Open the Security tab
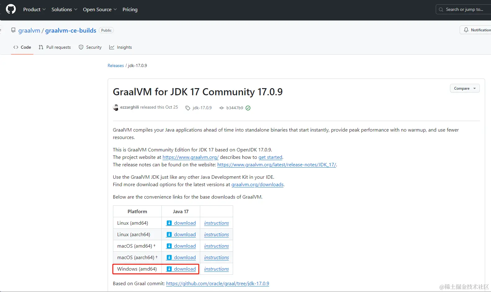The height and width of the screenshot is (292, 491). [90, 47]
